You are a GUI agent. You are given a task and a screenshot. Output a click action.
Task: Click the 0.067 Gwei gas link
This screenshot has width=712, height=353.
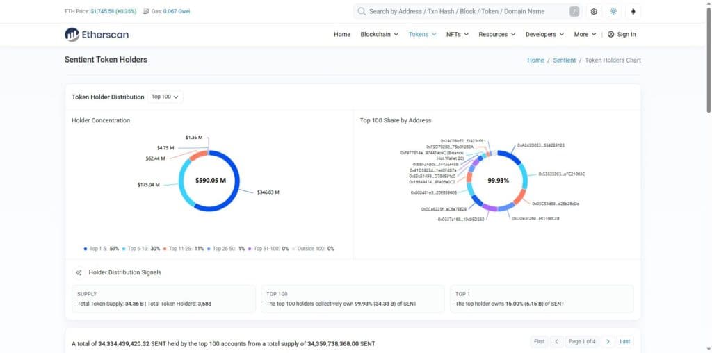(x=177, y=11)
